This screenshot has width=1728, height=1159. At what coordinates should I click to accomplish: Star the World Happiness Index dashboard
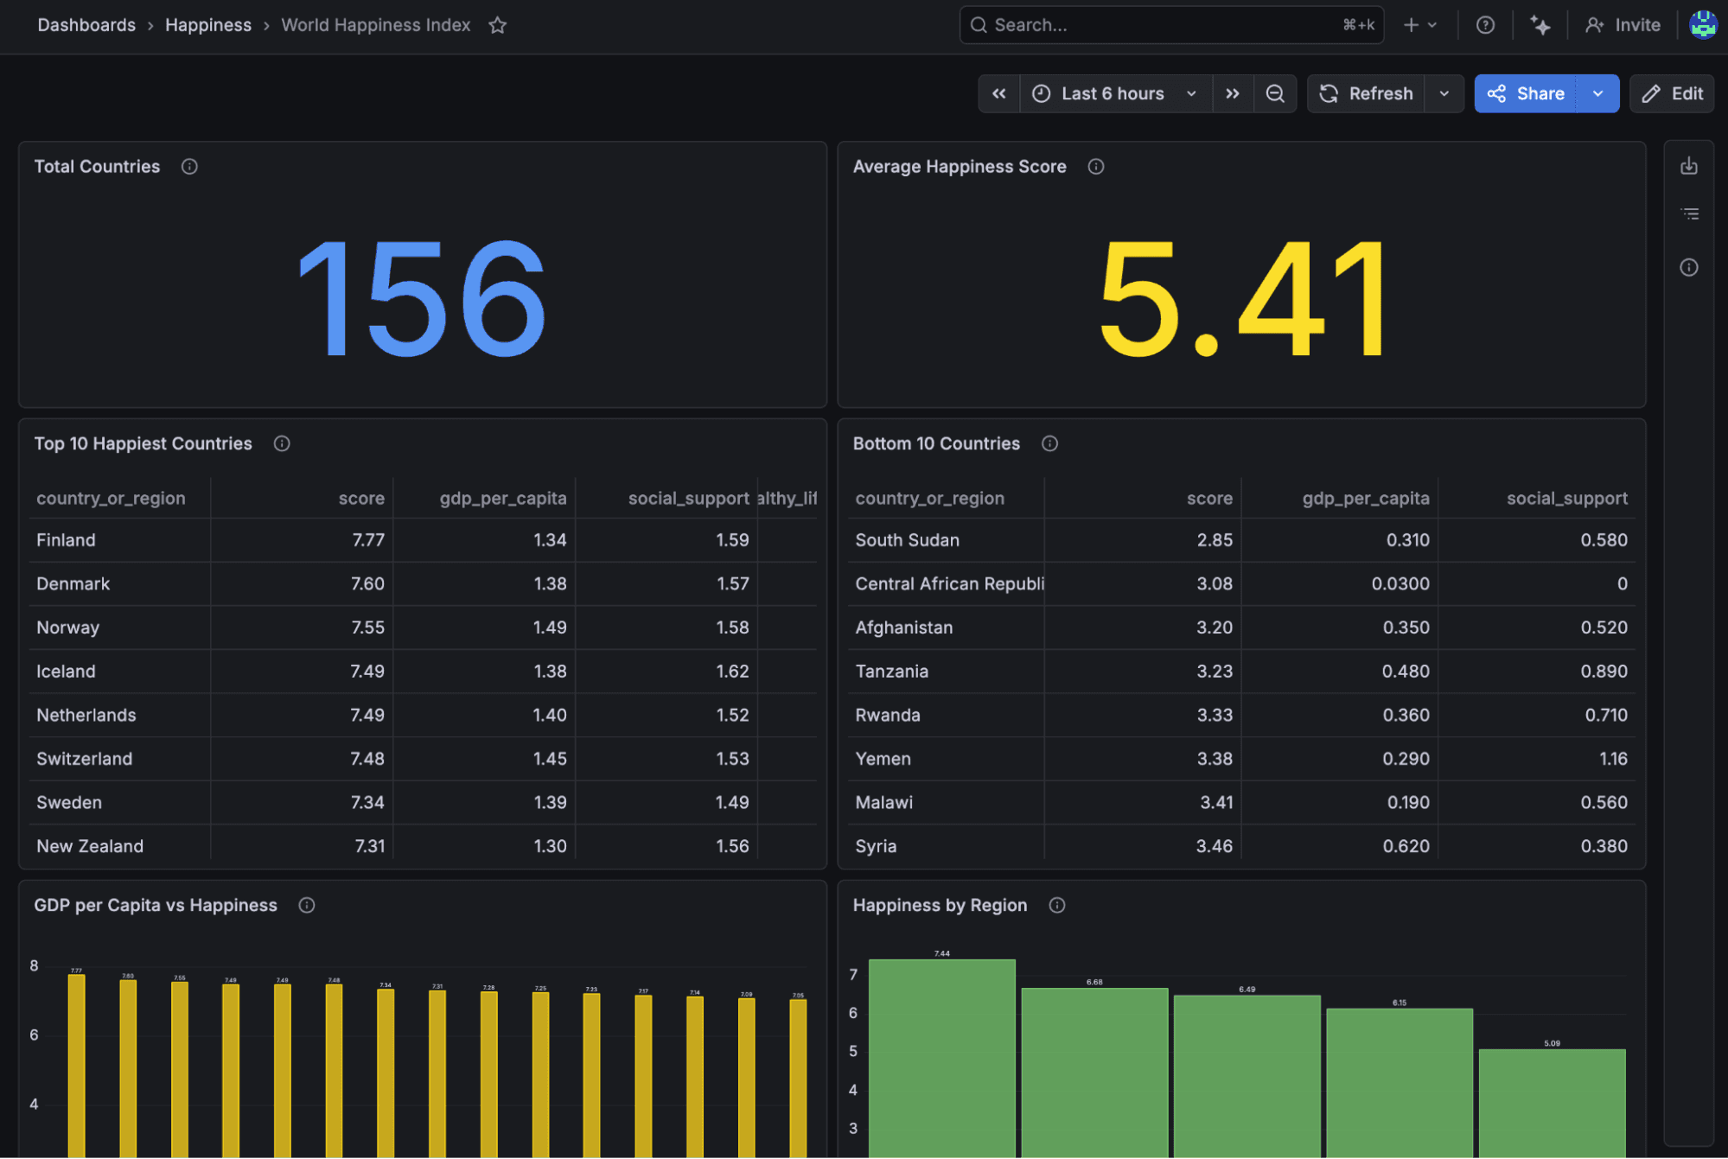tap(497, 25)
